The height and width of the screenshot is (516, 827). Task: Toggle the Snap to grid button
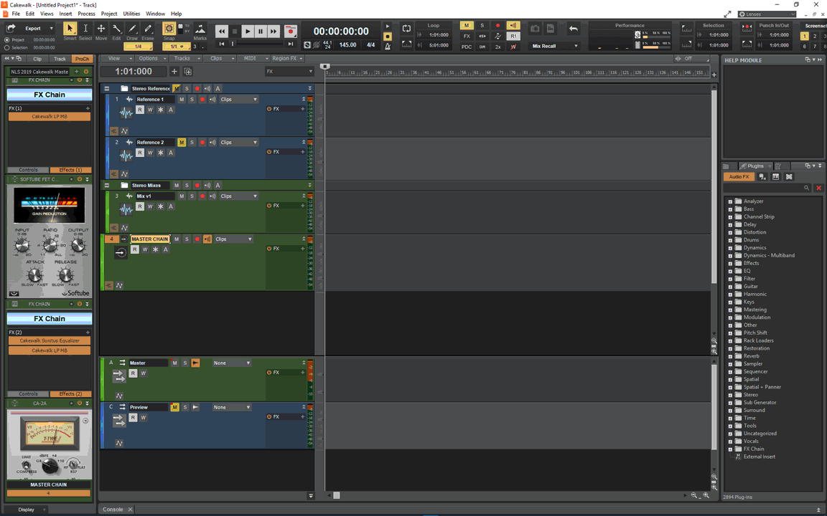click(x=169, y=29)
